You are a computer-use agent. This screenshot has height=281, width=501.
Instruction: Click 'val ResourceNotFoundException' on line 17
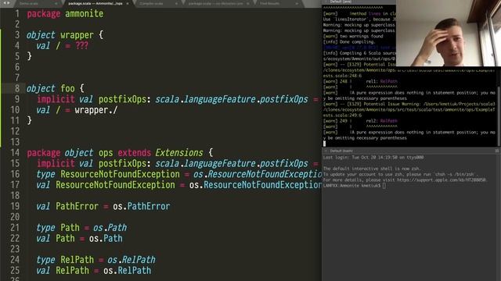click(x=106, y=185)
